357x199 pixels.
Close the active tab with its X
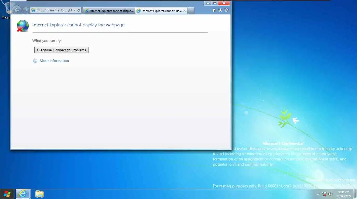pos(184,11)
